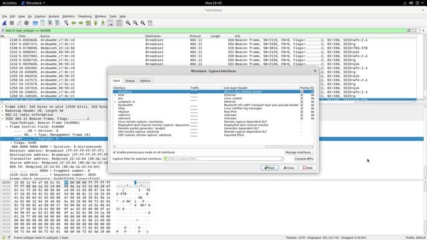Screen dimensions: 427x240
Task: Toggle promiscuous checkbox for eth0 row
Action: (302, 95)
